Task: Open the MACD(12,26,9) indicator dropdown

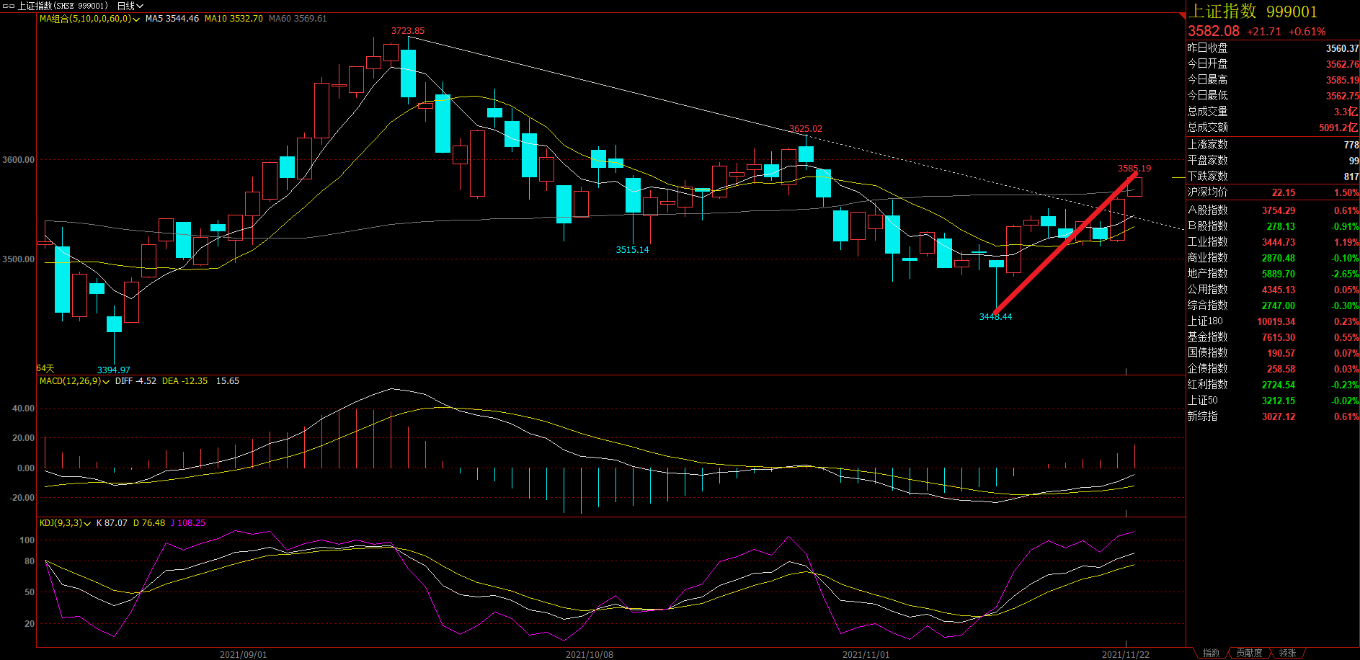Action: (x=106, y=382)
